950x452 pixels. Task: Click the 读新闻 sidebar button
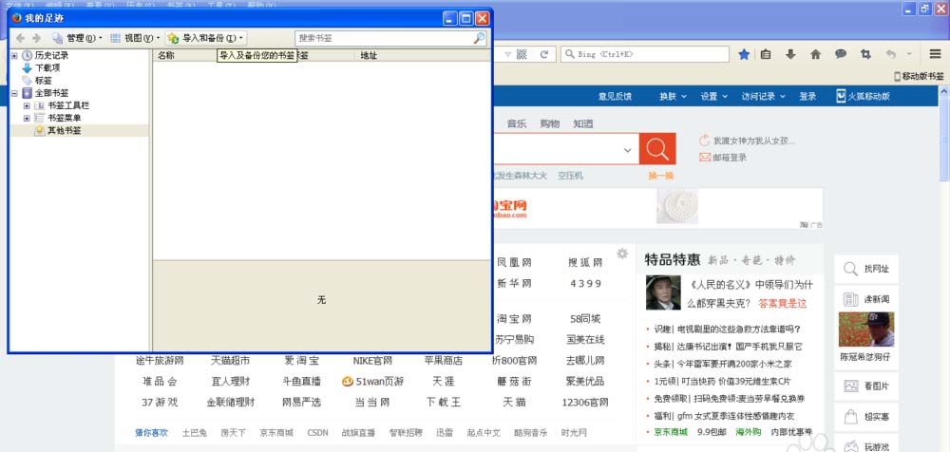click(866, 299)
